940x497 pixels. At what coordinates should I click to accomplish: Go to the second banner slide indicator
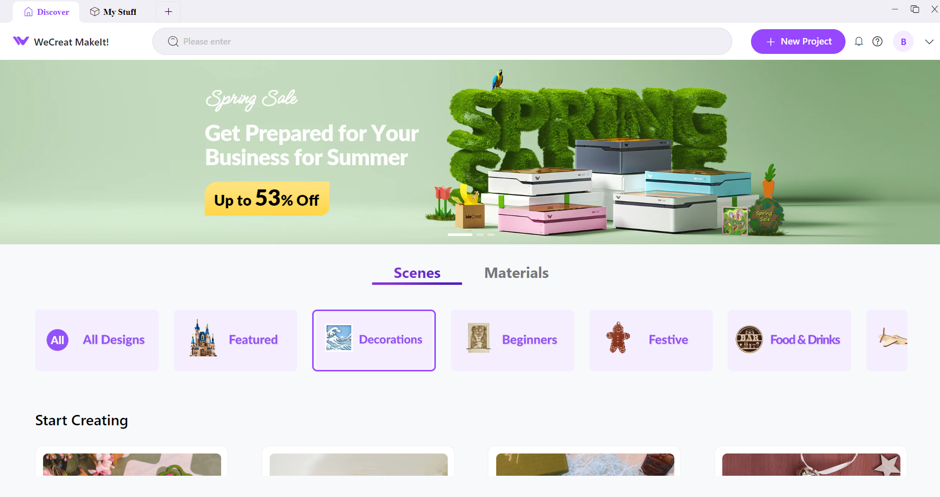480,234
